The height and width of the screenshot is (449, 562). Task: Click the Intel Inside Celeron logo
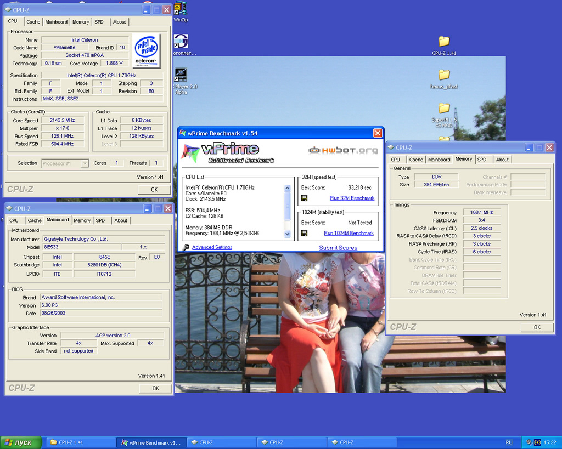tap(146, 50)
